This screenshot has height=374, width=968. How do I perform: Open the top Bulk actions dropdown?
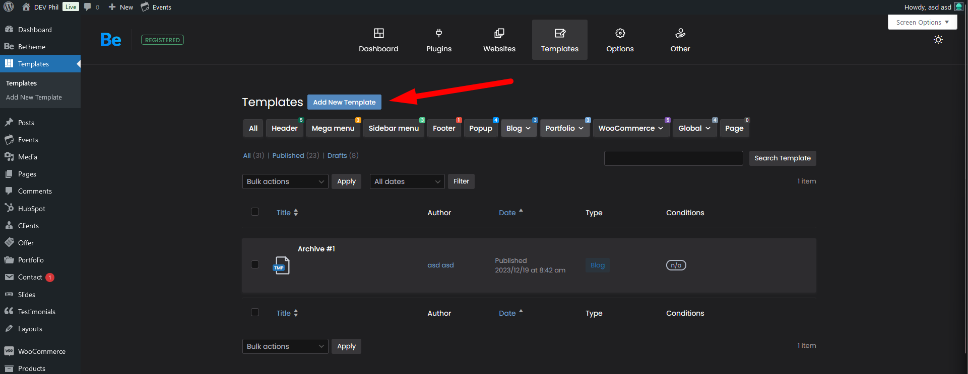pos(285,181)
